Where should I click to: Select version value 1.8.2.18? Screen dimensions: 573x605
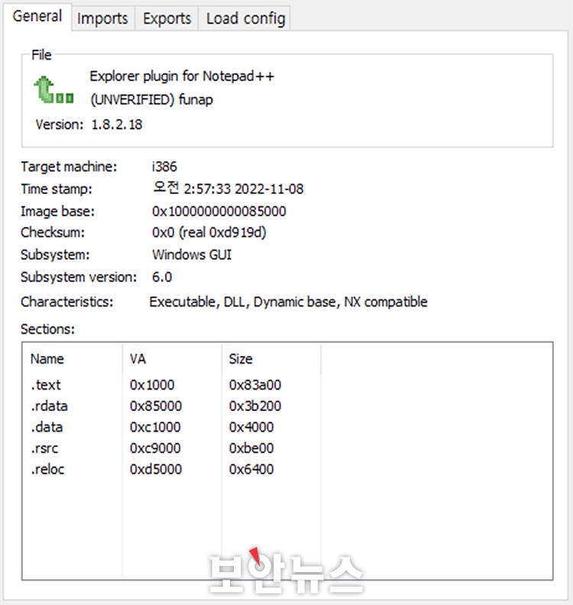click(117, 125)
